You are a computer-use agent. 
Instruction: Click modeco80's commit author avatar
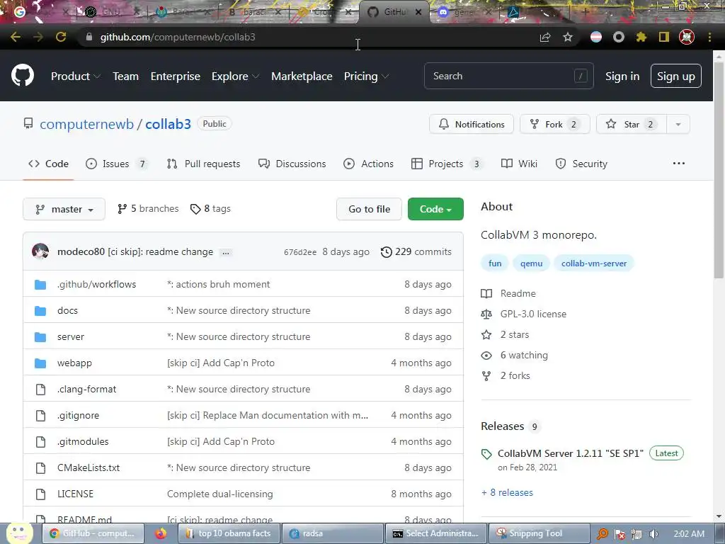(40, 251)
